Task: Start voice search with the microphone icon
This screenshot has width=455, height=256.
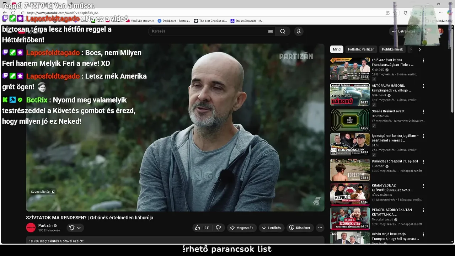Action: (299, 31)
